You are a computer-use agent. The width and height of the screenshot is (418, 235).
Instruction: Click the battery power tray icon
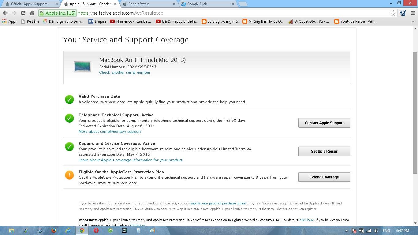[361, 231]
